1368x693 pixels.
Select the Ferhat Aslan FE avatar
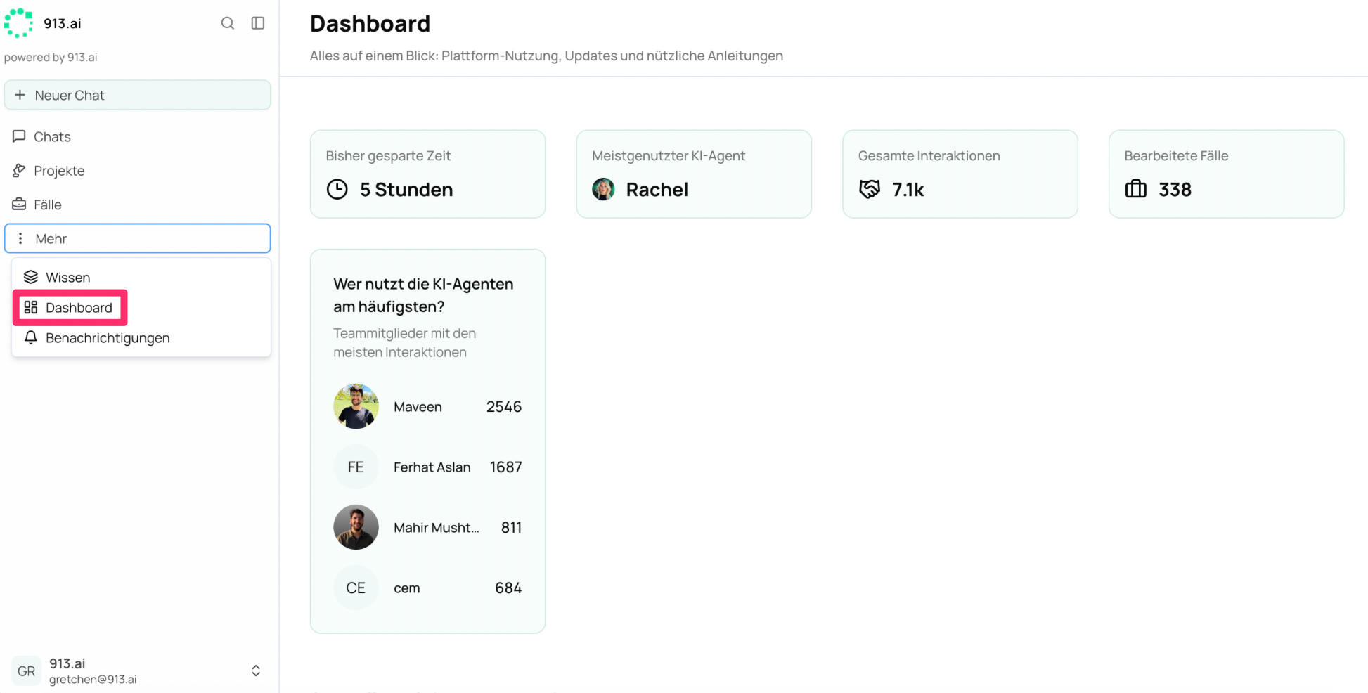click(356, 467)
